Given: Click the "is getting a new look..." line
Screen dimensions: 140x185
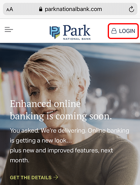Looking at the screenshot, I should tap(41, 141).
